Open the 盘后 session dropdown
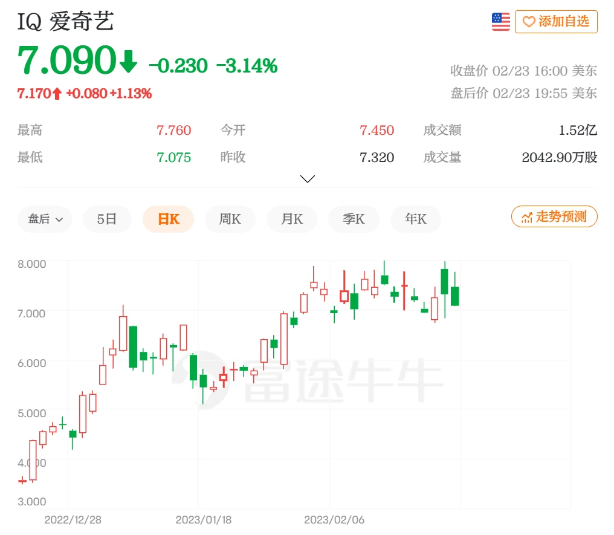This screenshot has width=614, height=535. pyautogui.click(x=45, y=219)
